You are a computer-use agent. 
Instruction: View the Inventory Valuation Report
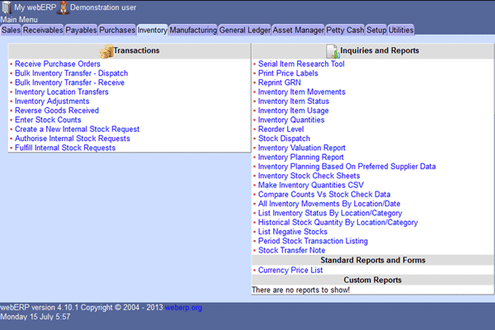301,148
